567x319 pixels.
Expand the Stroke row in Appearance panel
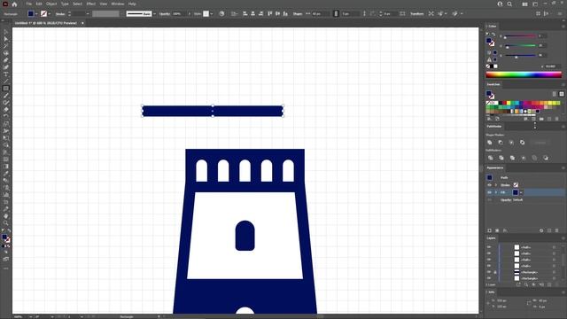(x=496, y=185)
